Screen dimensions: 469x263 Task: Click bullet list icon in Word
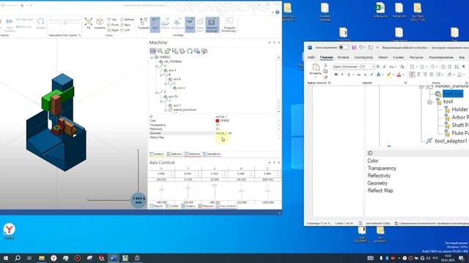tap(412, 66)
